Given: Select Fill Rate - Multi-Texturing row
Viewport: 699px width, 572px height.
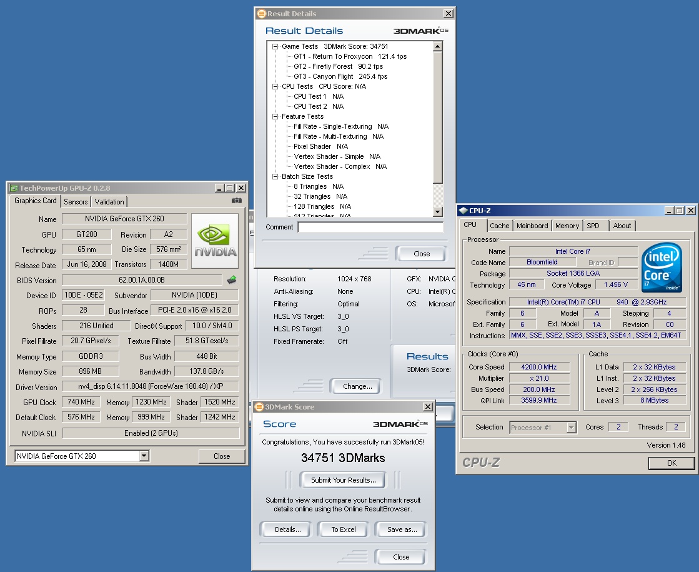Looking at the screenshot, I should [339, 136].
